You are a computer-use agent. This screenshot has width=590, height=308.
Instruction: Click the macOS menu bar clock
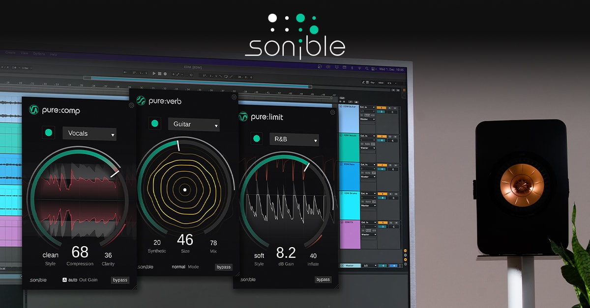[x=391, y=69]
